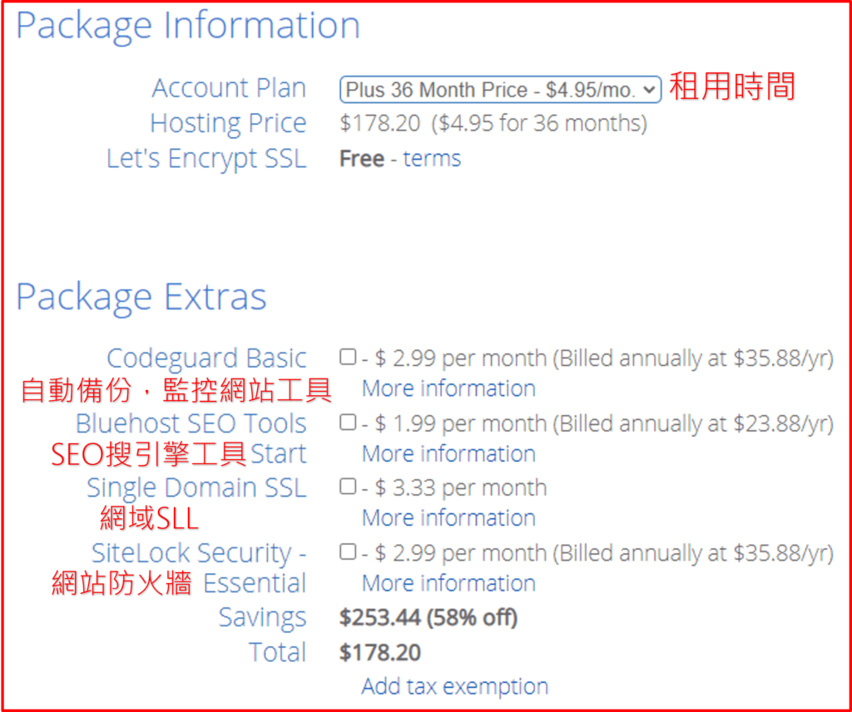Enable the Codeguard Basic checkbox
This screenshot has width=852, height=712.
(348, 358)
